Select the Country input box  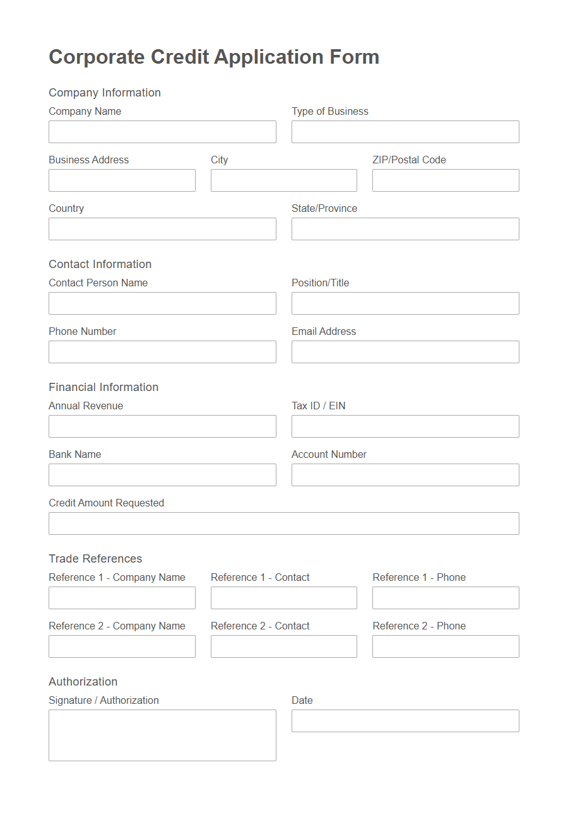tap(162, 229)
